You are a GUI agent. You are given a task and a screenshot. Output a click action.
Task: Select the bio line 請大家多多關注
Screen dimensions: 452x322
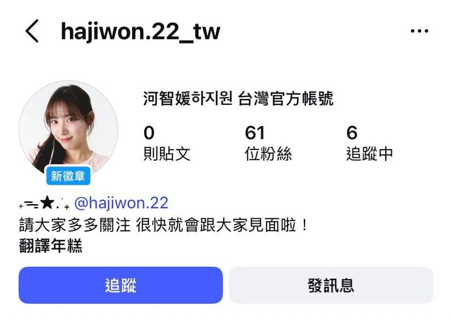[x=75, y=225]
